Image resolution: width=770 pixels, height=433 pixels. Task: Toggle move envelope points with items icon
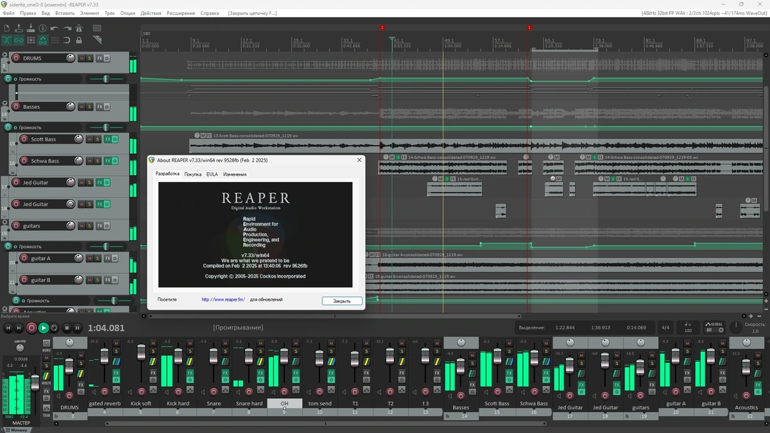43,40
